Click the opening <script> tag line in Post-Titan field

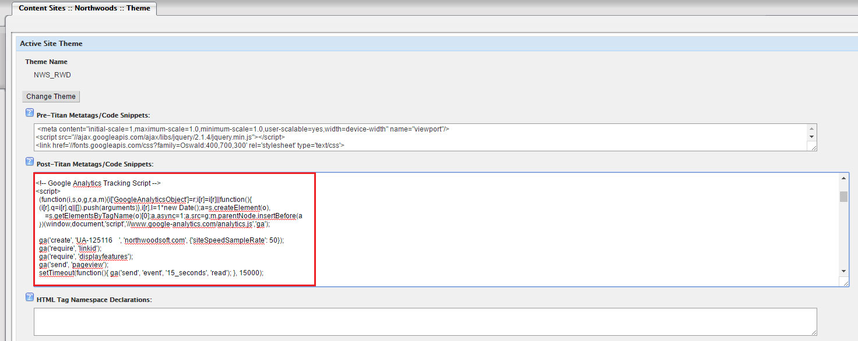tap(48, 191)
